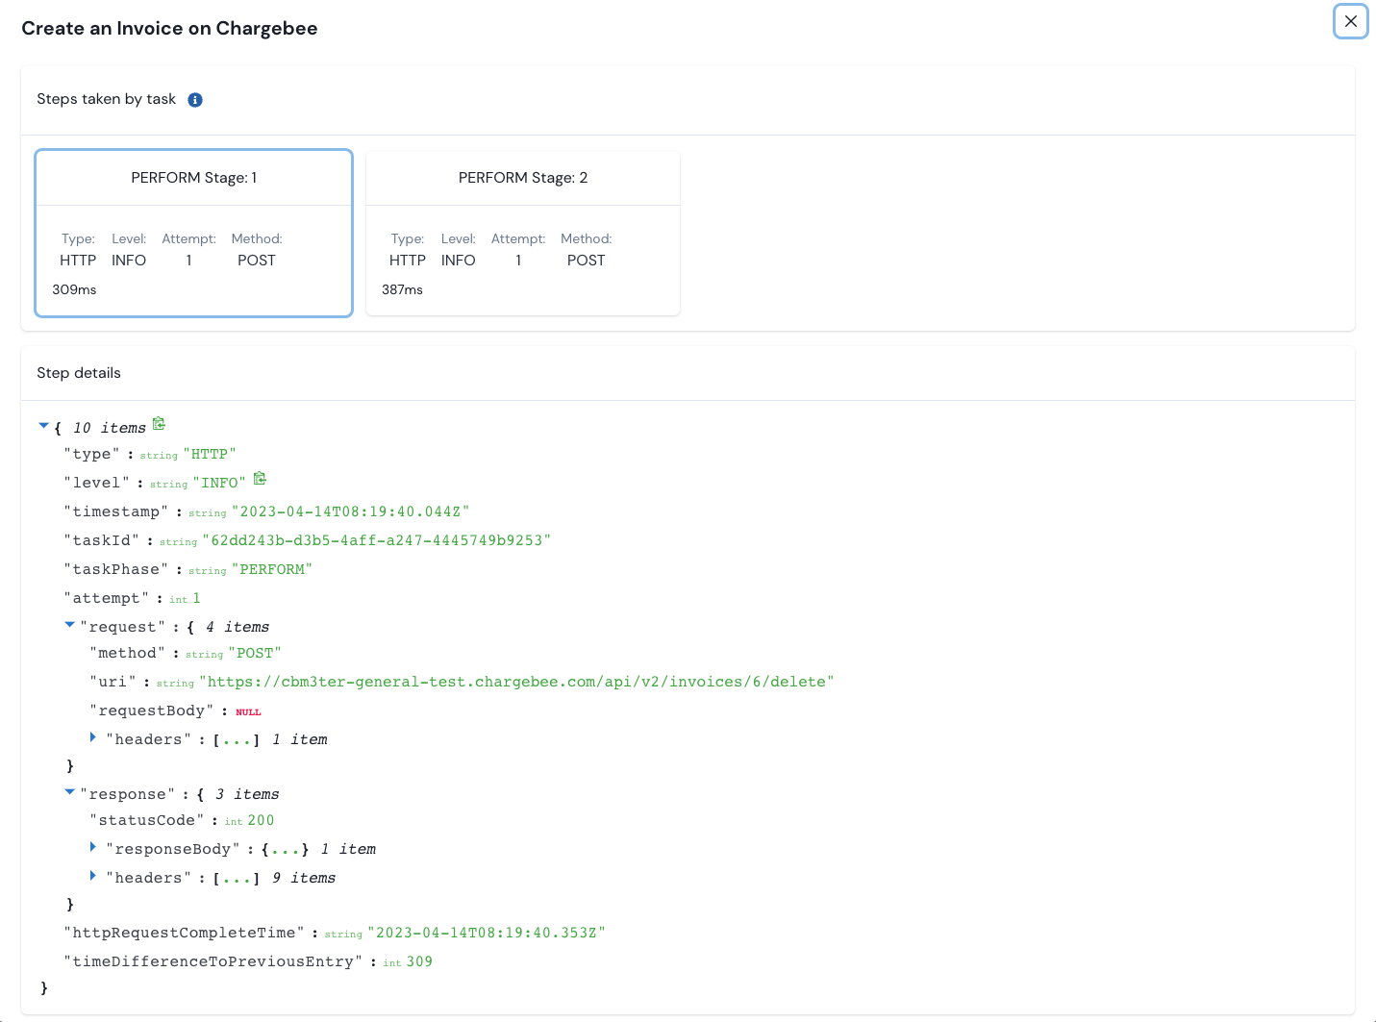Click the timeDifferenceToPreviousEntry value 309
The width and height of the screenshot is (1376, 1022).
point(419,961)
